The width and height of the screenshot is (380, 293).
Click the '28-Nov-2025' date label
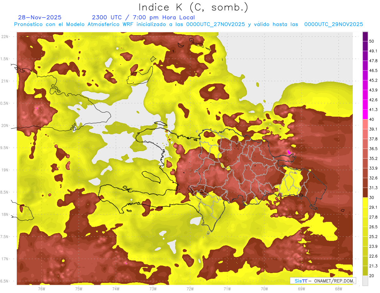coord(40,17)
